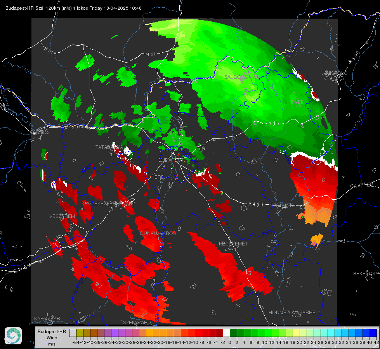
Task: Click the SALGÓTARJÁN city label
Action: pyautogui.click(x=241, y=77)
